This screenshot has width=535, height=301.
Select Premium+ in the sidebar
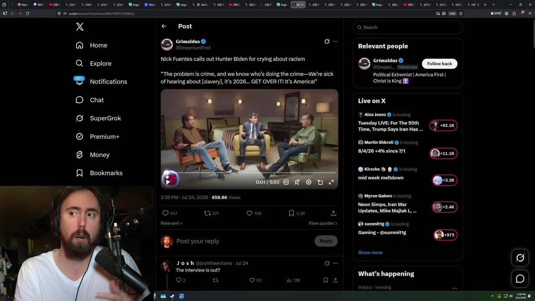tap(97, 137)
